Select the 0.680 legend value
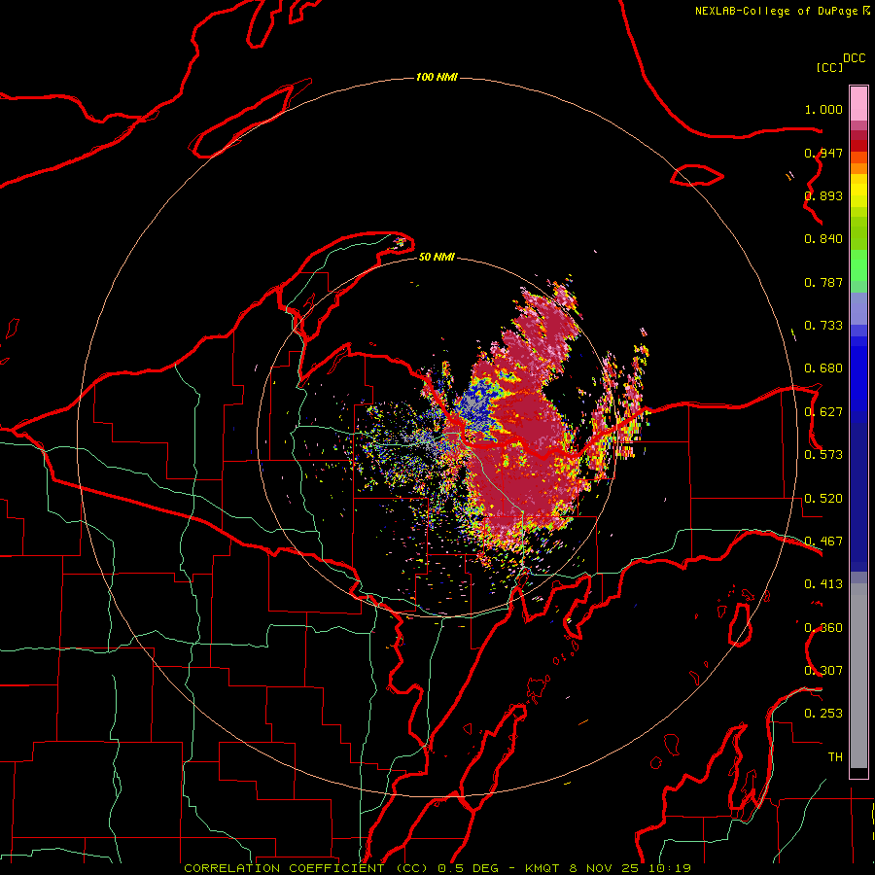Screen dimensions: 875x875 823,368
